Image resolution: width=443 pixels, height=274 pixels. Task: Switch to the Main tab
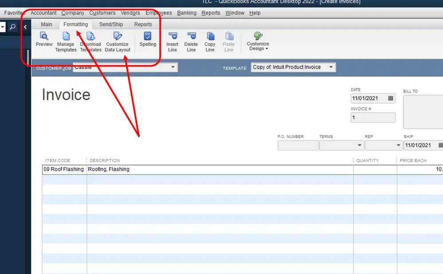pyautogui.click(x=47, y=24)
